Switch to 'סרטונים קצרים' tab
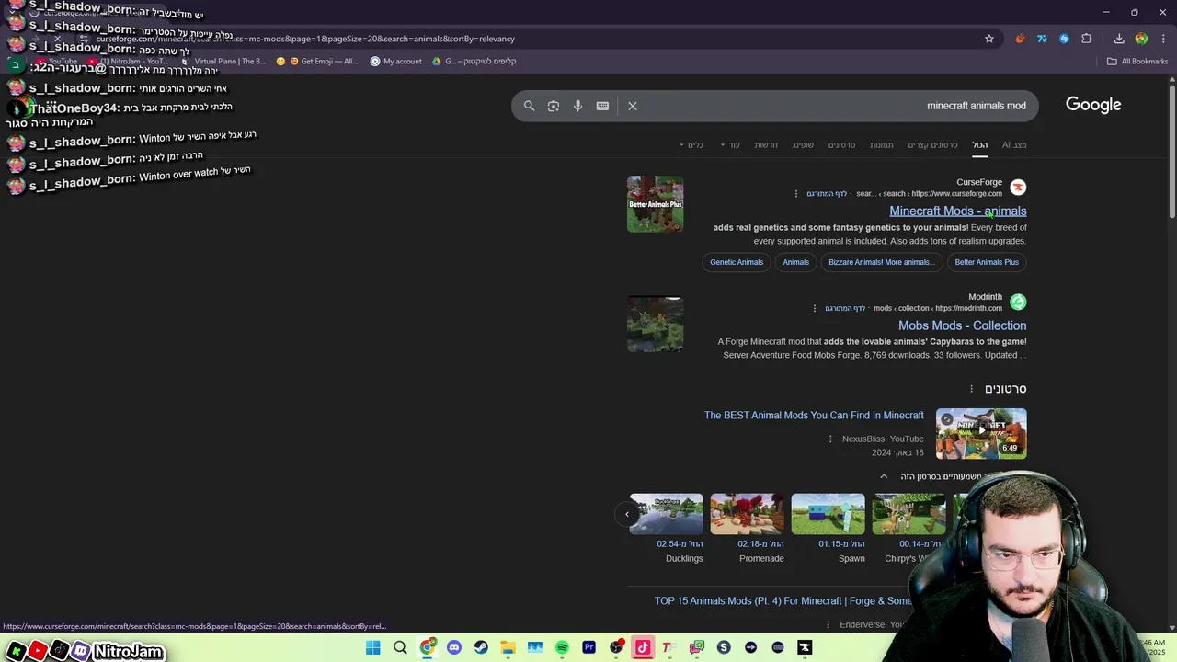Image resolution: width=1177 pixels, height=662 pixels. tap(932, 144)
